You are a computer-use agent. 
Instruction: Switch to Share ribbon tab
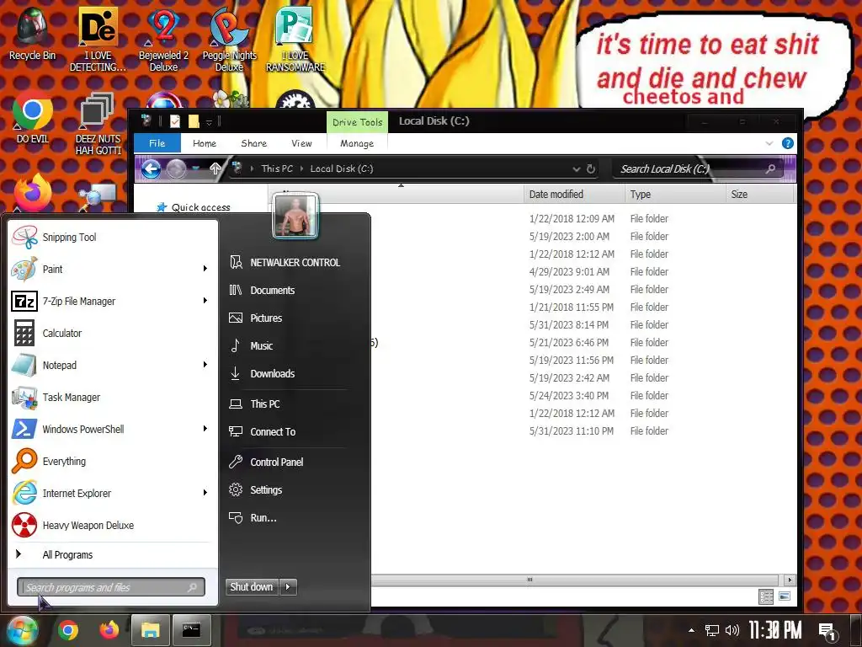pyautogui.click(x=254, y=143)
